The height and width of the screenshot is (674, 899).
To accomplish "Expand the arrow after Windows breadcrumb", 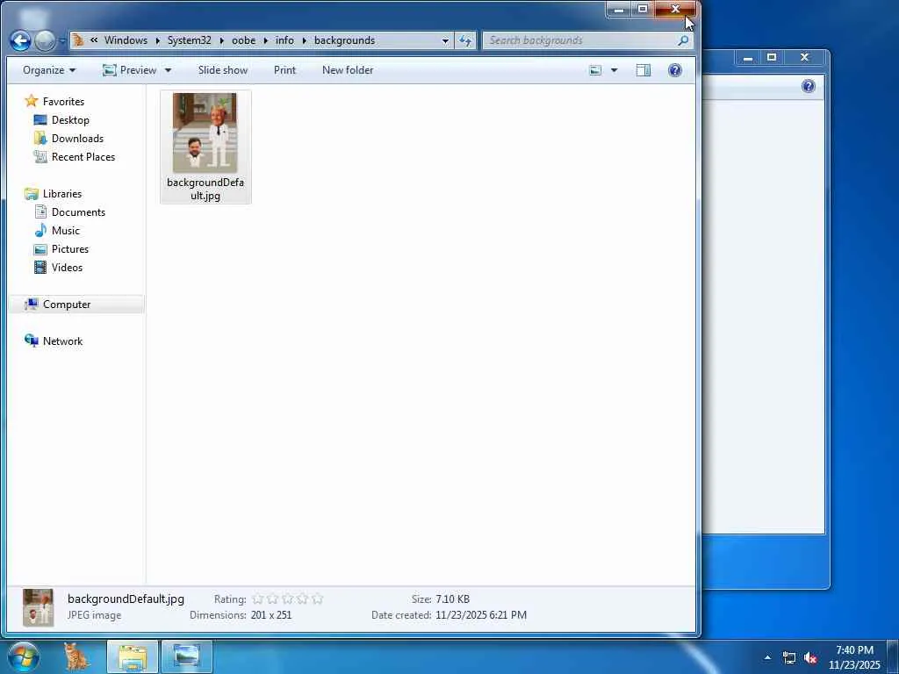I will click(x=158, y=40).
